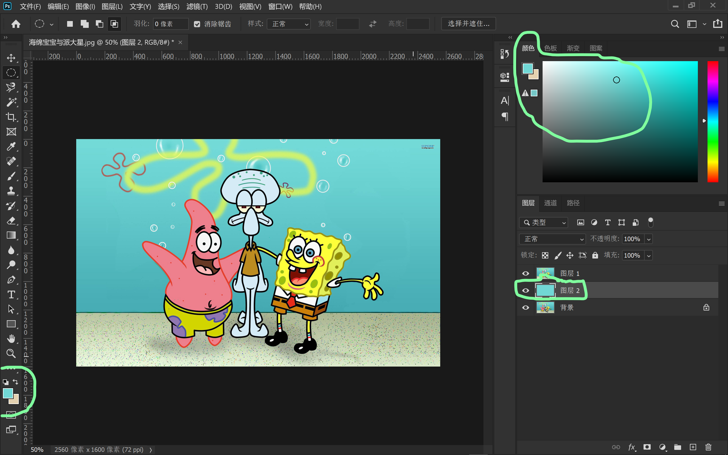Choose Add to Selection mode
Image resolution: width=728 pixels, height=455 pixels.
[x=84, y=24]
